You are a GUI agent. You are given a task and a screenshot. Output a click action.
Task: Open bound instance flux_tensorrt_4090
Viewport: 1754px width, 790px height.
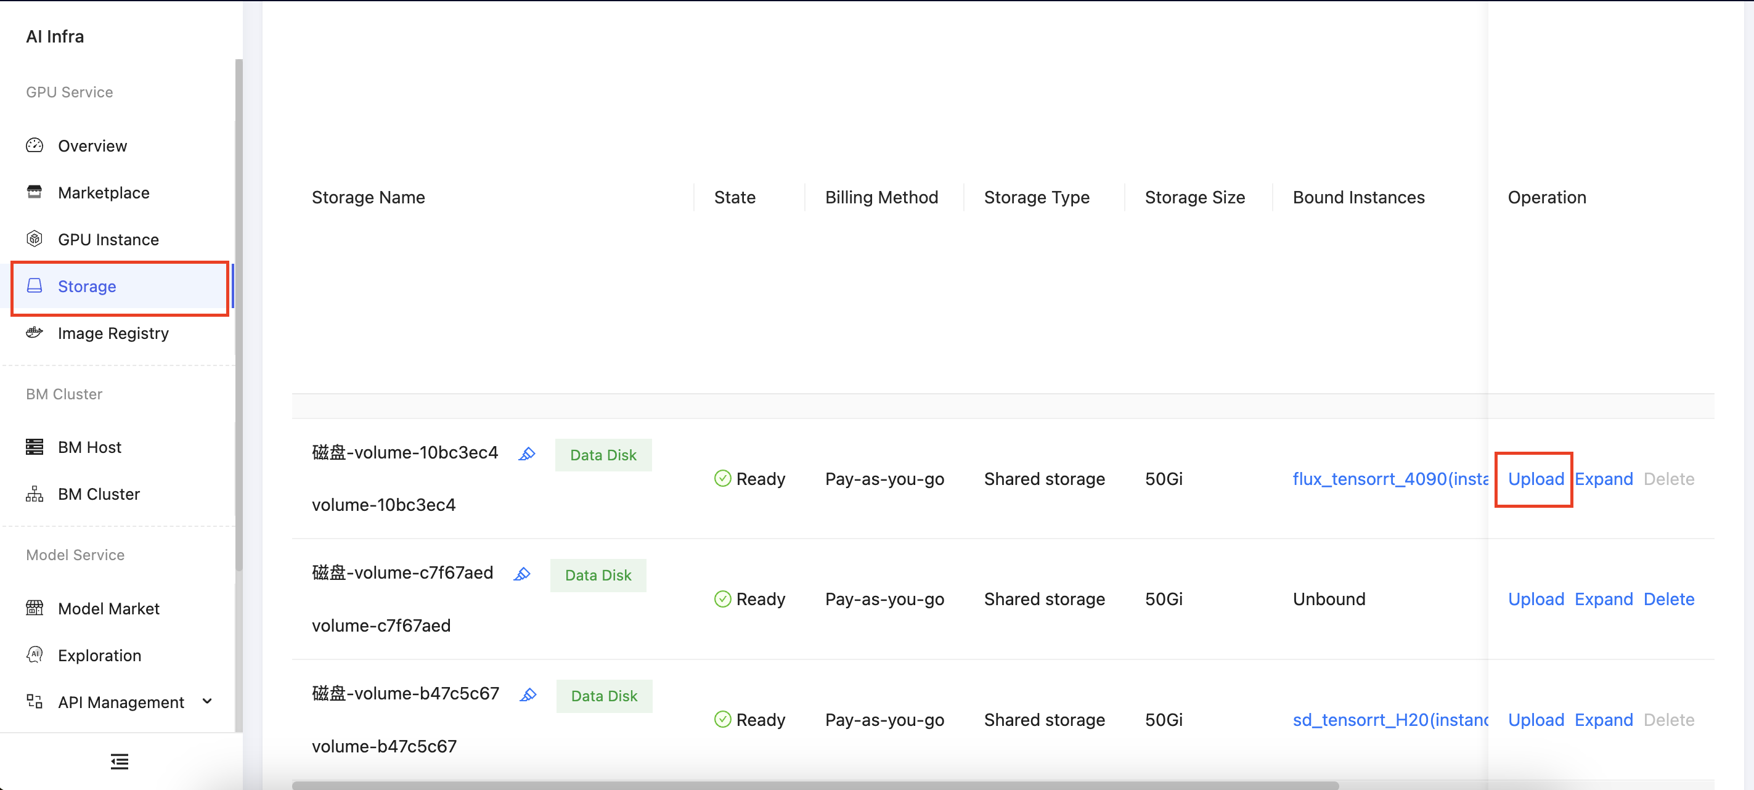pyautogui.click(x=1390, y=479)
